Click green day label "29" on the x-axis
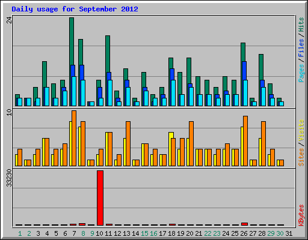This screenshot has height=240, width=308. [x=271, y=233]
